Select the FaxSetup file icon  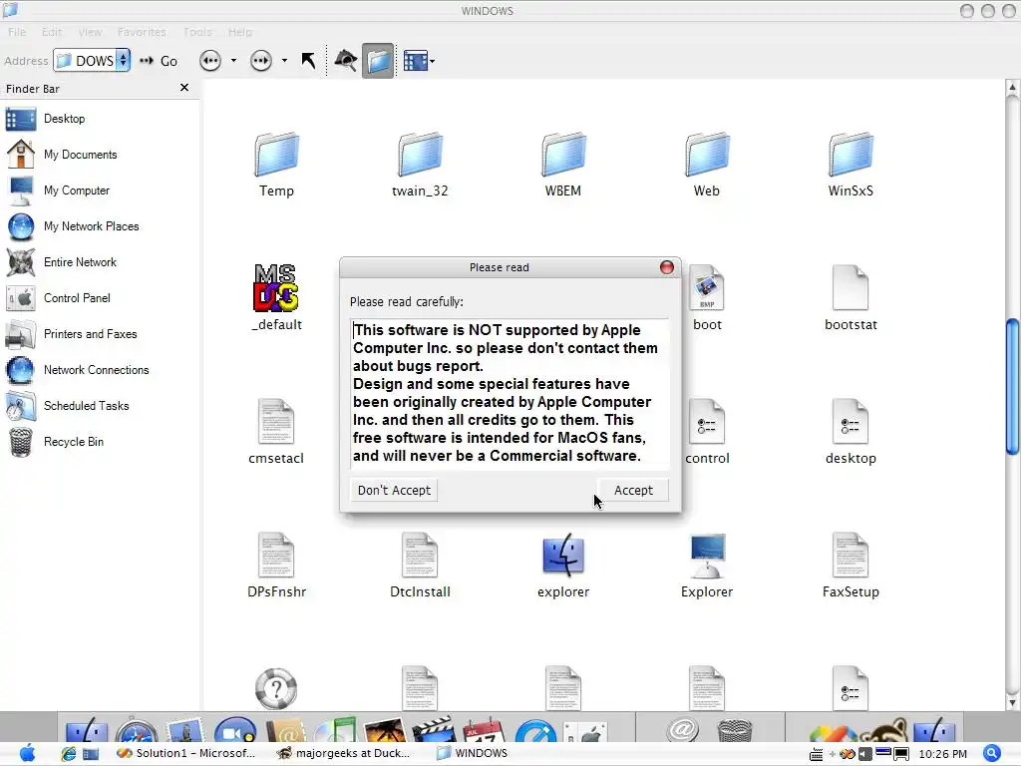coord(851,555)
